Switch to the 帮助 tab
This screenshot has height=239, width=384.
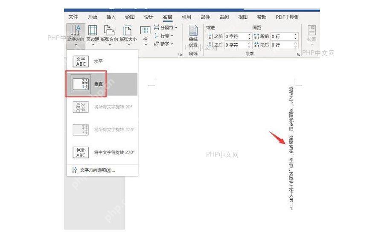(x=262, y=17)
